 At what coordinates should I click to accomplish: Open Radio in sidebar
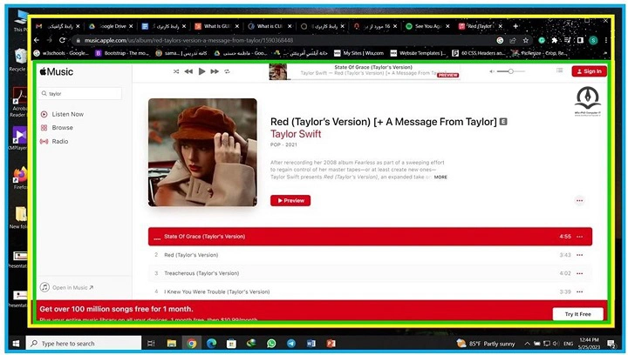54,141
